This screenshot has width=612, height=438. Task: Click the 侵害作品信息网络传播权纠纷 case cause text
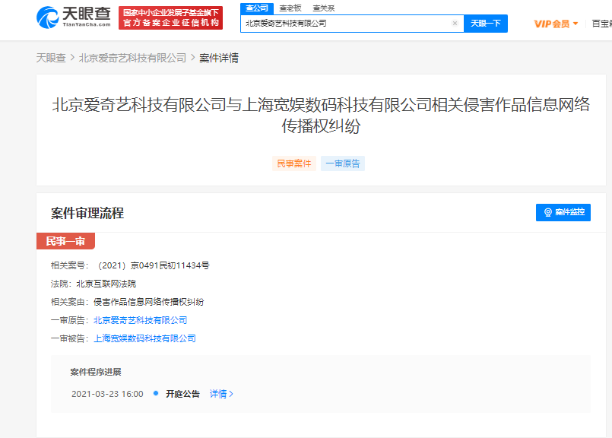coord(149,302)
